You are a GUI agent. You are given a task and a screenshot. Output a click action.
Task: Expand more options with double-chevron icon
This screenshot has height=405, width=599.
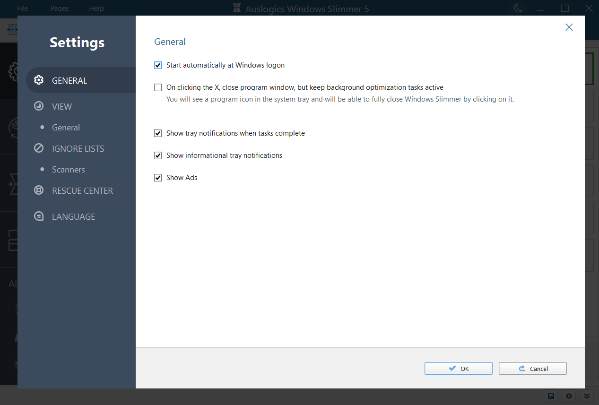coord(586,396)
